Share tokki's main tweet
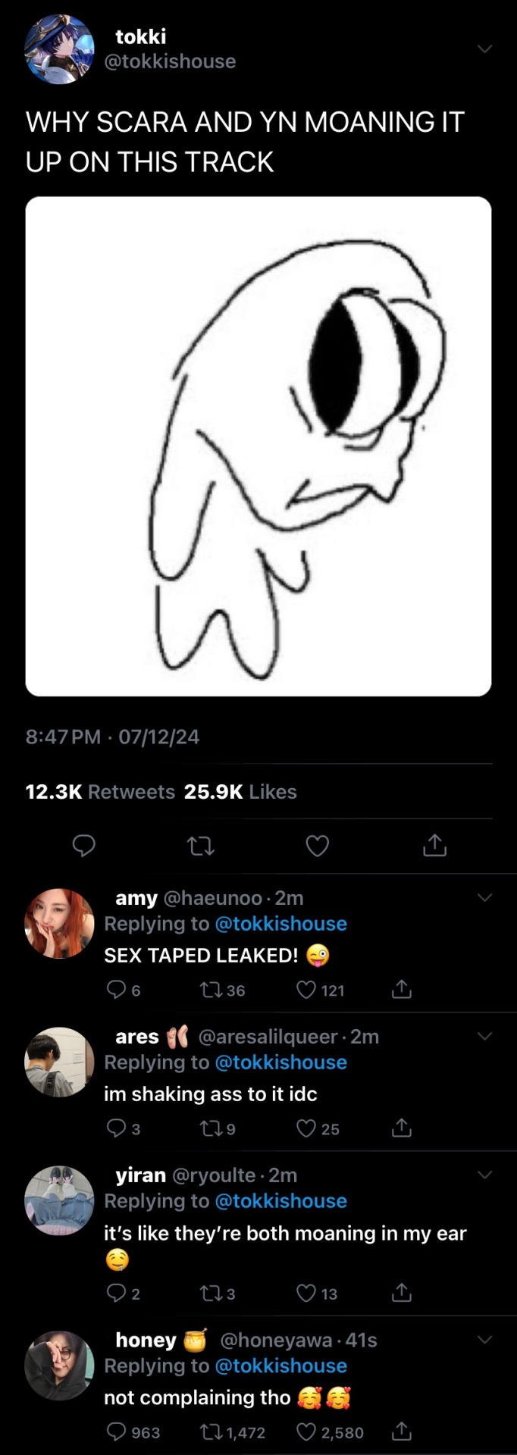The height and width of the screenshot is (1455, 517). pos(434,845)
